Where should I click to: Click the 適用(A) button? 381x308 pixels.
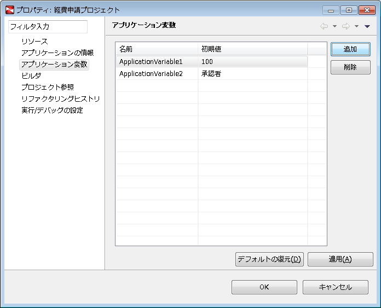(x=340, y=259)
